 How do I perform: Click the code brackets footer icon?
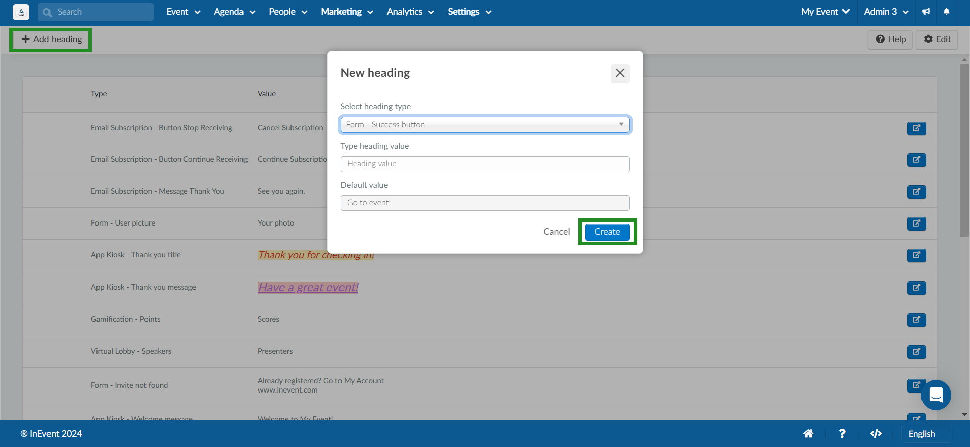(x=876, y=434)
